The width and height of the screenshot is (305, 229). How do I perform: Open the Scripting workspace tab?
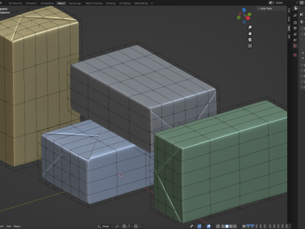click(x=111, y=3)
